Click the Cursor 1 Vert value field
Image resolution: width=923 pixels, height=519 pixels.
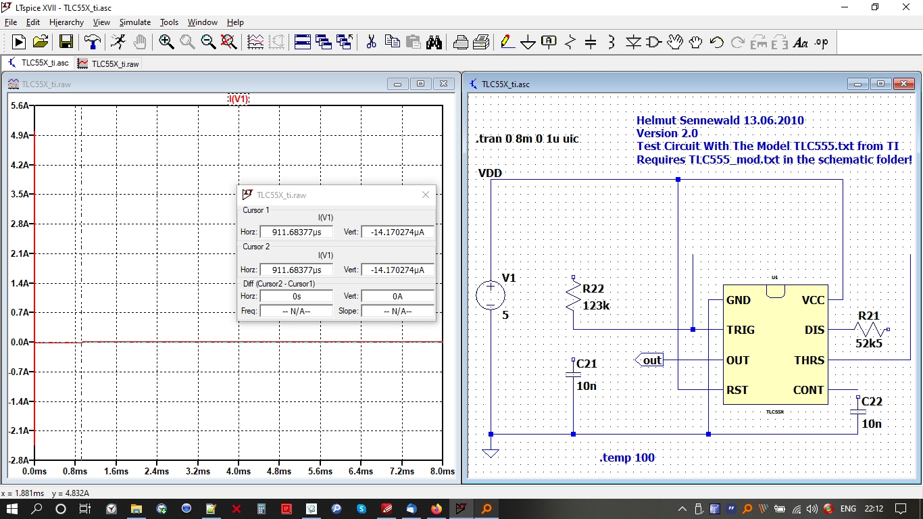click(397, 232)
